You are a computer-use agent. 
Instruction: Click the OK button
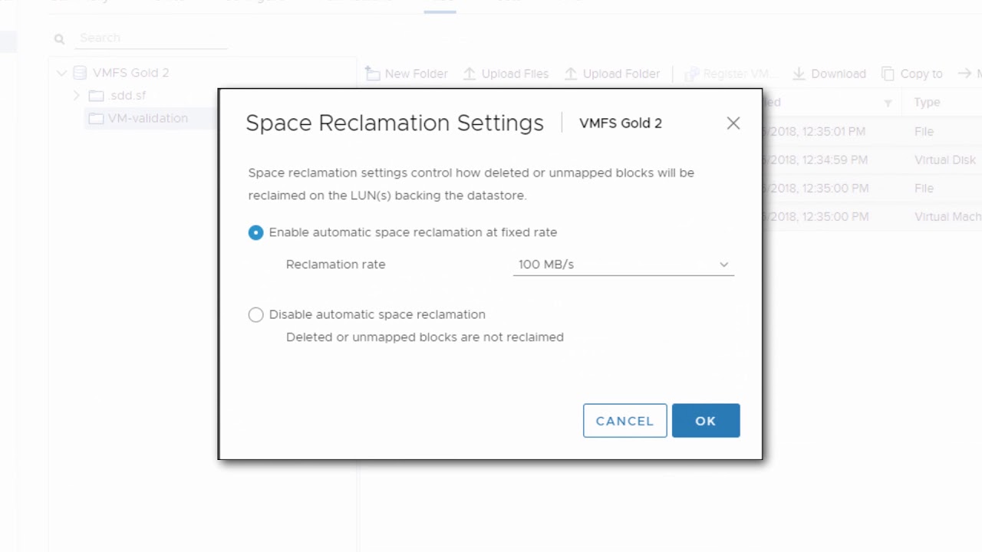(706, 421)
